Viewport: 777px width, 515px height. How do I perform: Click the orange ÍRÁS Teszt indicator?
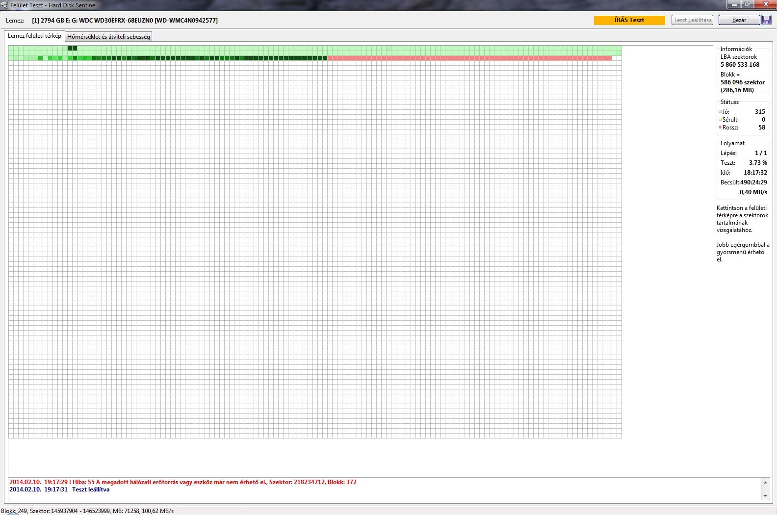click(x=629, y=20)
